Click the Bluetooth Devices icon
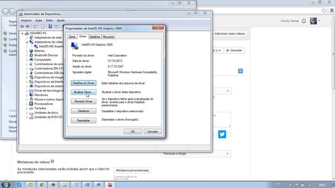 (31, 55)
